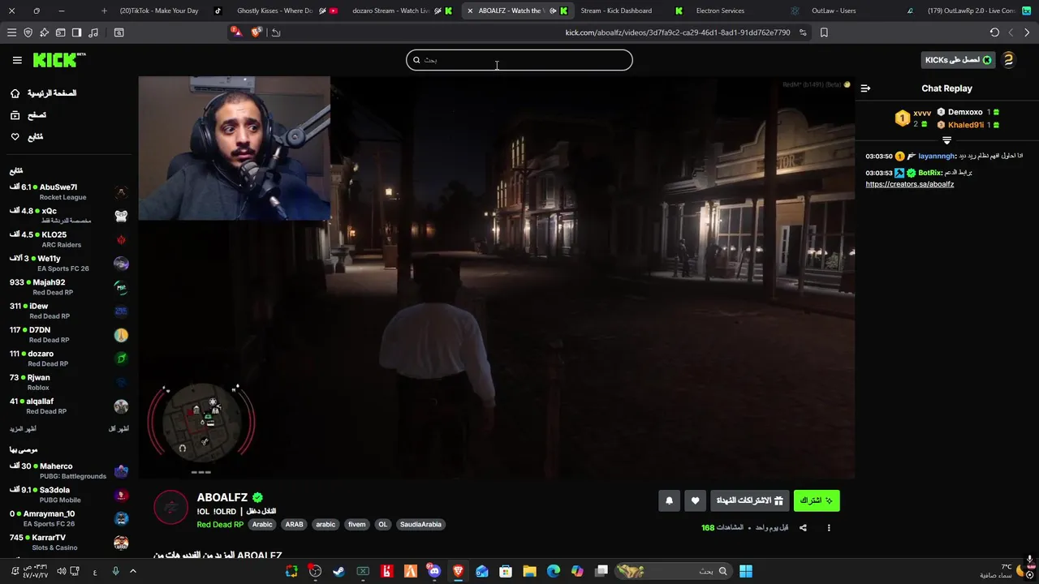
Task: Click the BotRix username in chat
Action: (x=930, y=173)
